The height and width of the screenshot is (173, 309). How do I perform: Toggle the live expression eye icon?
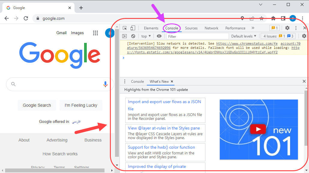tap(159, 36)
